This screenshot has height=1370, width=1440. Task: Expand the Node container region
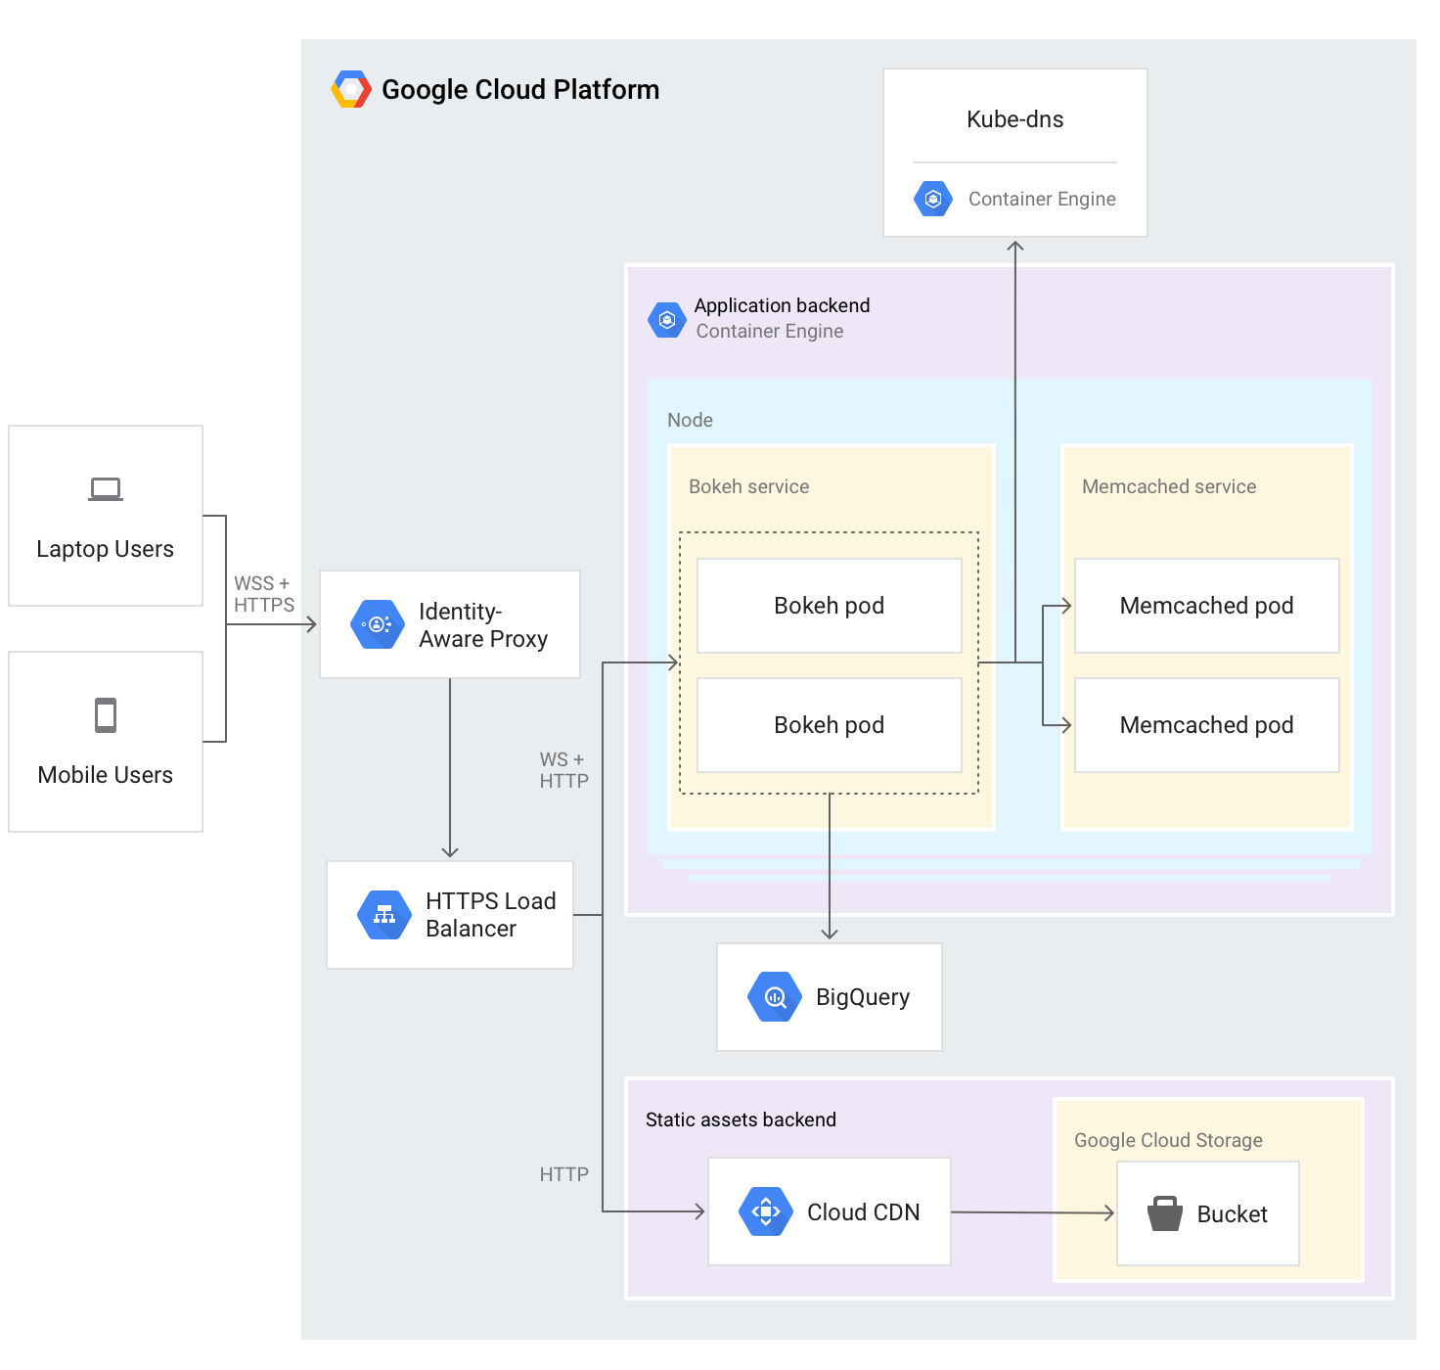pos(690,419)
